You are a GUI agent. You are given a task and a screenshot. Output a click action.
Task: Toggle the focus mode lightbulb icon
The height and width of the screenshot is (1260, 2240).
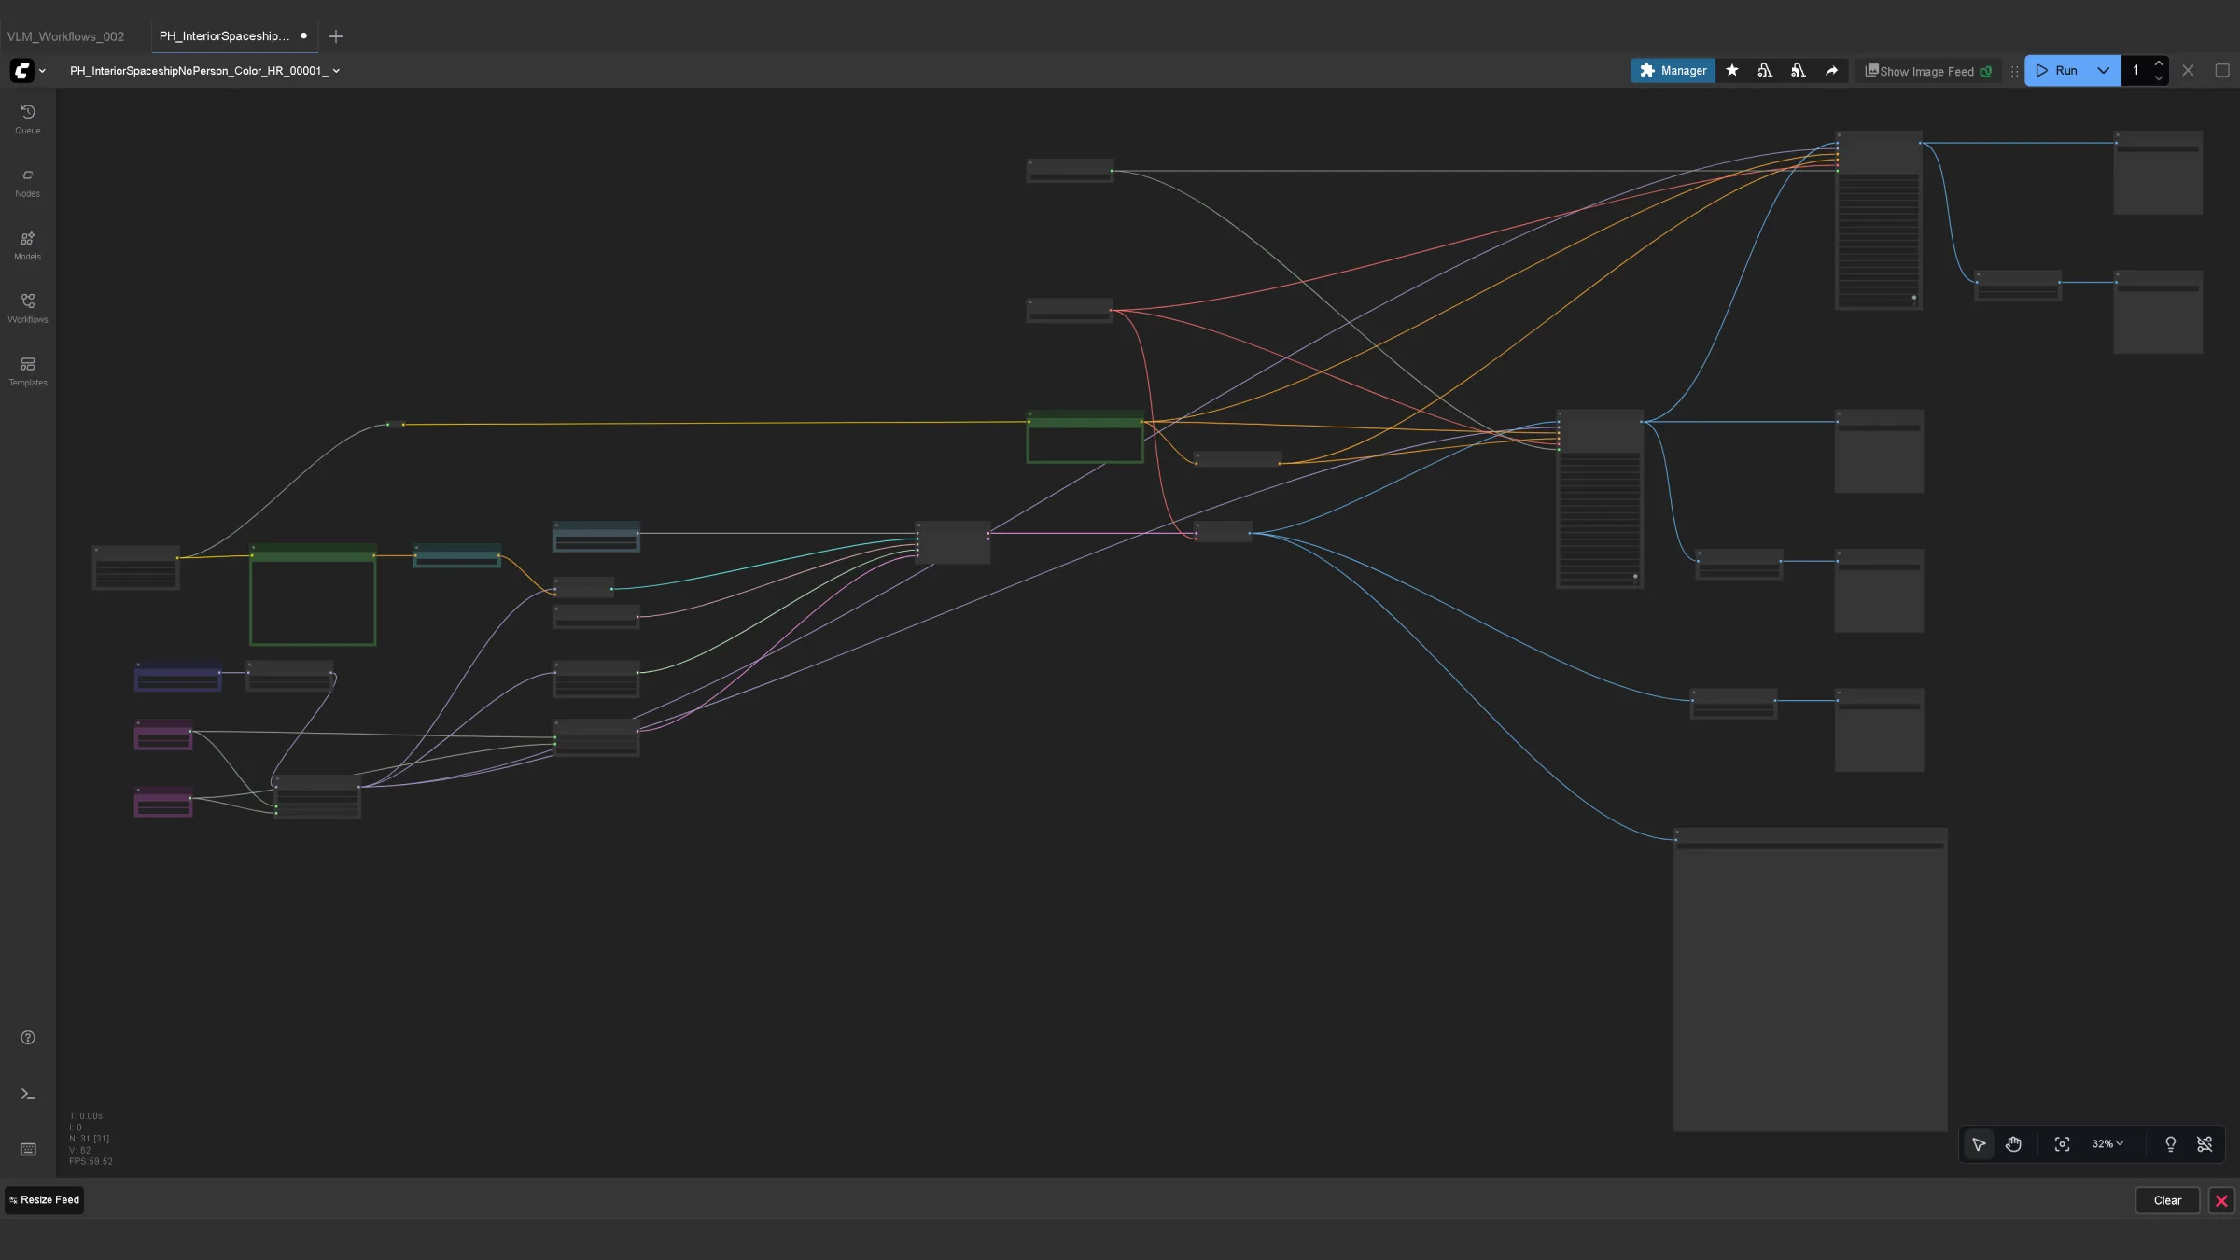coord(2171,1144)
